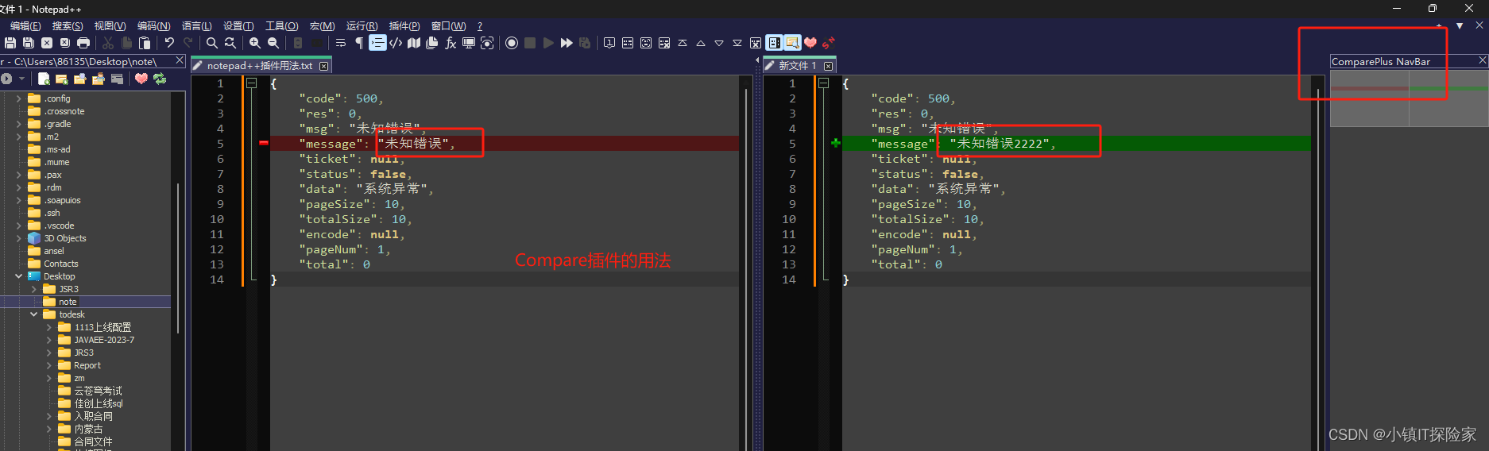
Task: Toggle the indent guide button
Action: (x=377, y=43)
